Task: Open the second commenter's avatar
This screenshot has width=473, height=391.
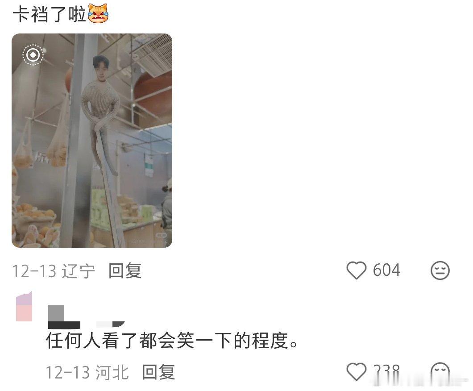Action: click(24, 307)
